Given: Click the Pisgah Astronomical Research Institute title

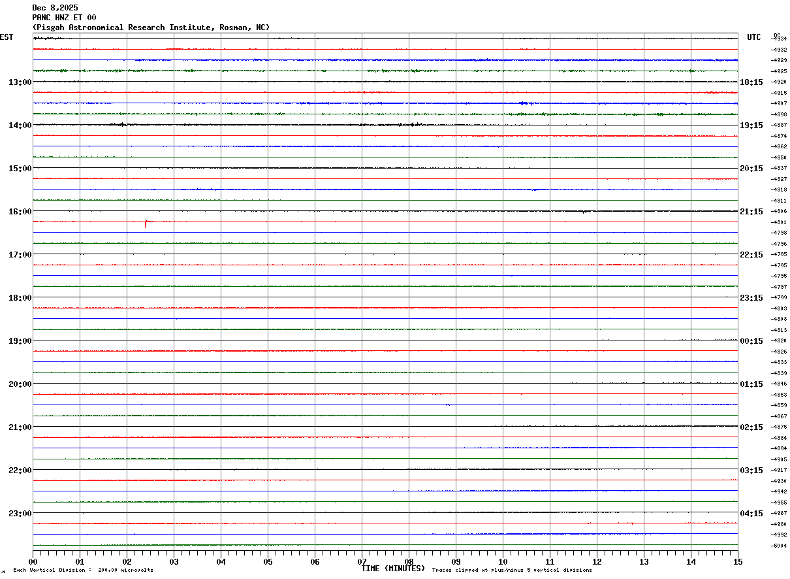Looking at the screenshot, I should pyautogui.click(x=151, y=27).
